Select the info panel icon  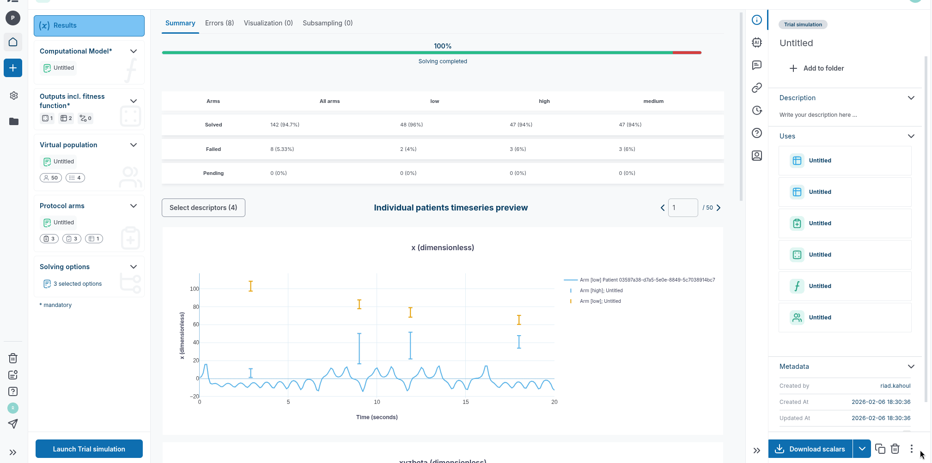[757, 20]
